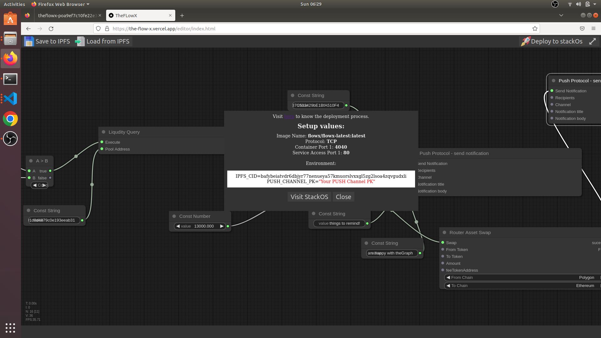Click the Close button on setup dialog
601x338 pixels.
343,197
